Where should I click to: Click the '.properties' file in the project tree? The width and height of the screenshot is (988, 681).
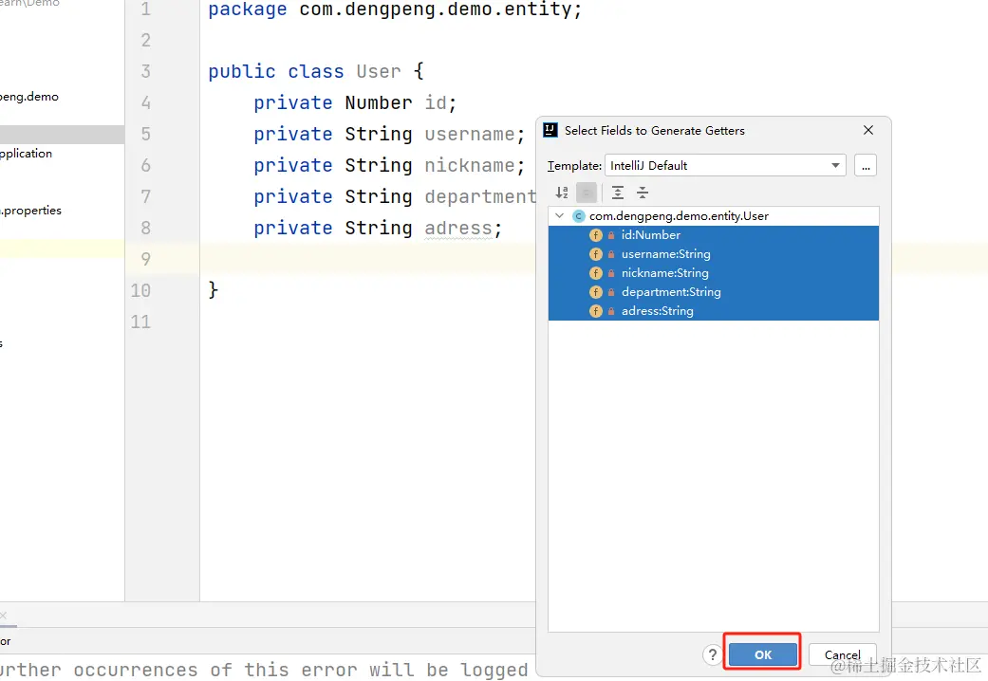coord(31,211)
